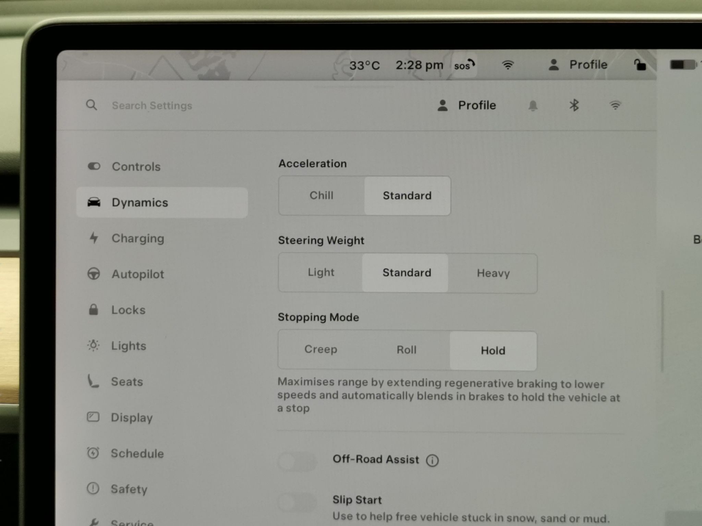Screen dimensions: 702x526
Task: Set Stopping Mode to Creep
Action: click(321, 349)
